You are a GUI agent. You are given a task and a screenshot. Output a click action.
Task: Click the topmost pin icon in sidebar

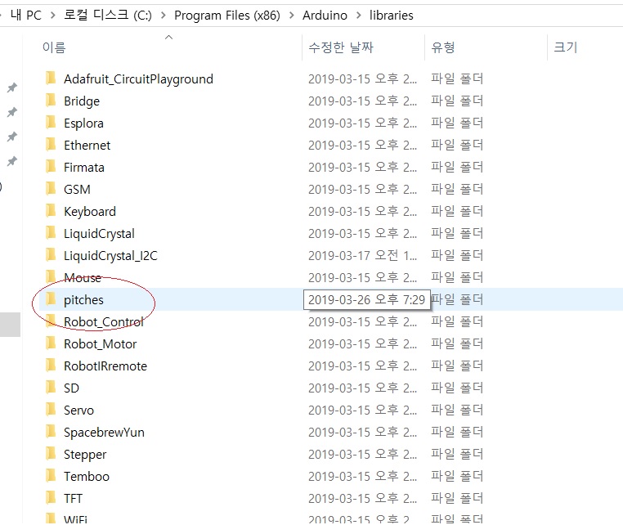(x=12, y=87)
